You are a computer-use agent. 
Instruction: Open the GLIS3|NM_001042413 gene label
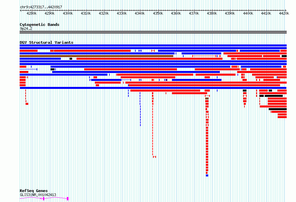tap(38, 195)
